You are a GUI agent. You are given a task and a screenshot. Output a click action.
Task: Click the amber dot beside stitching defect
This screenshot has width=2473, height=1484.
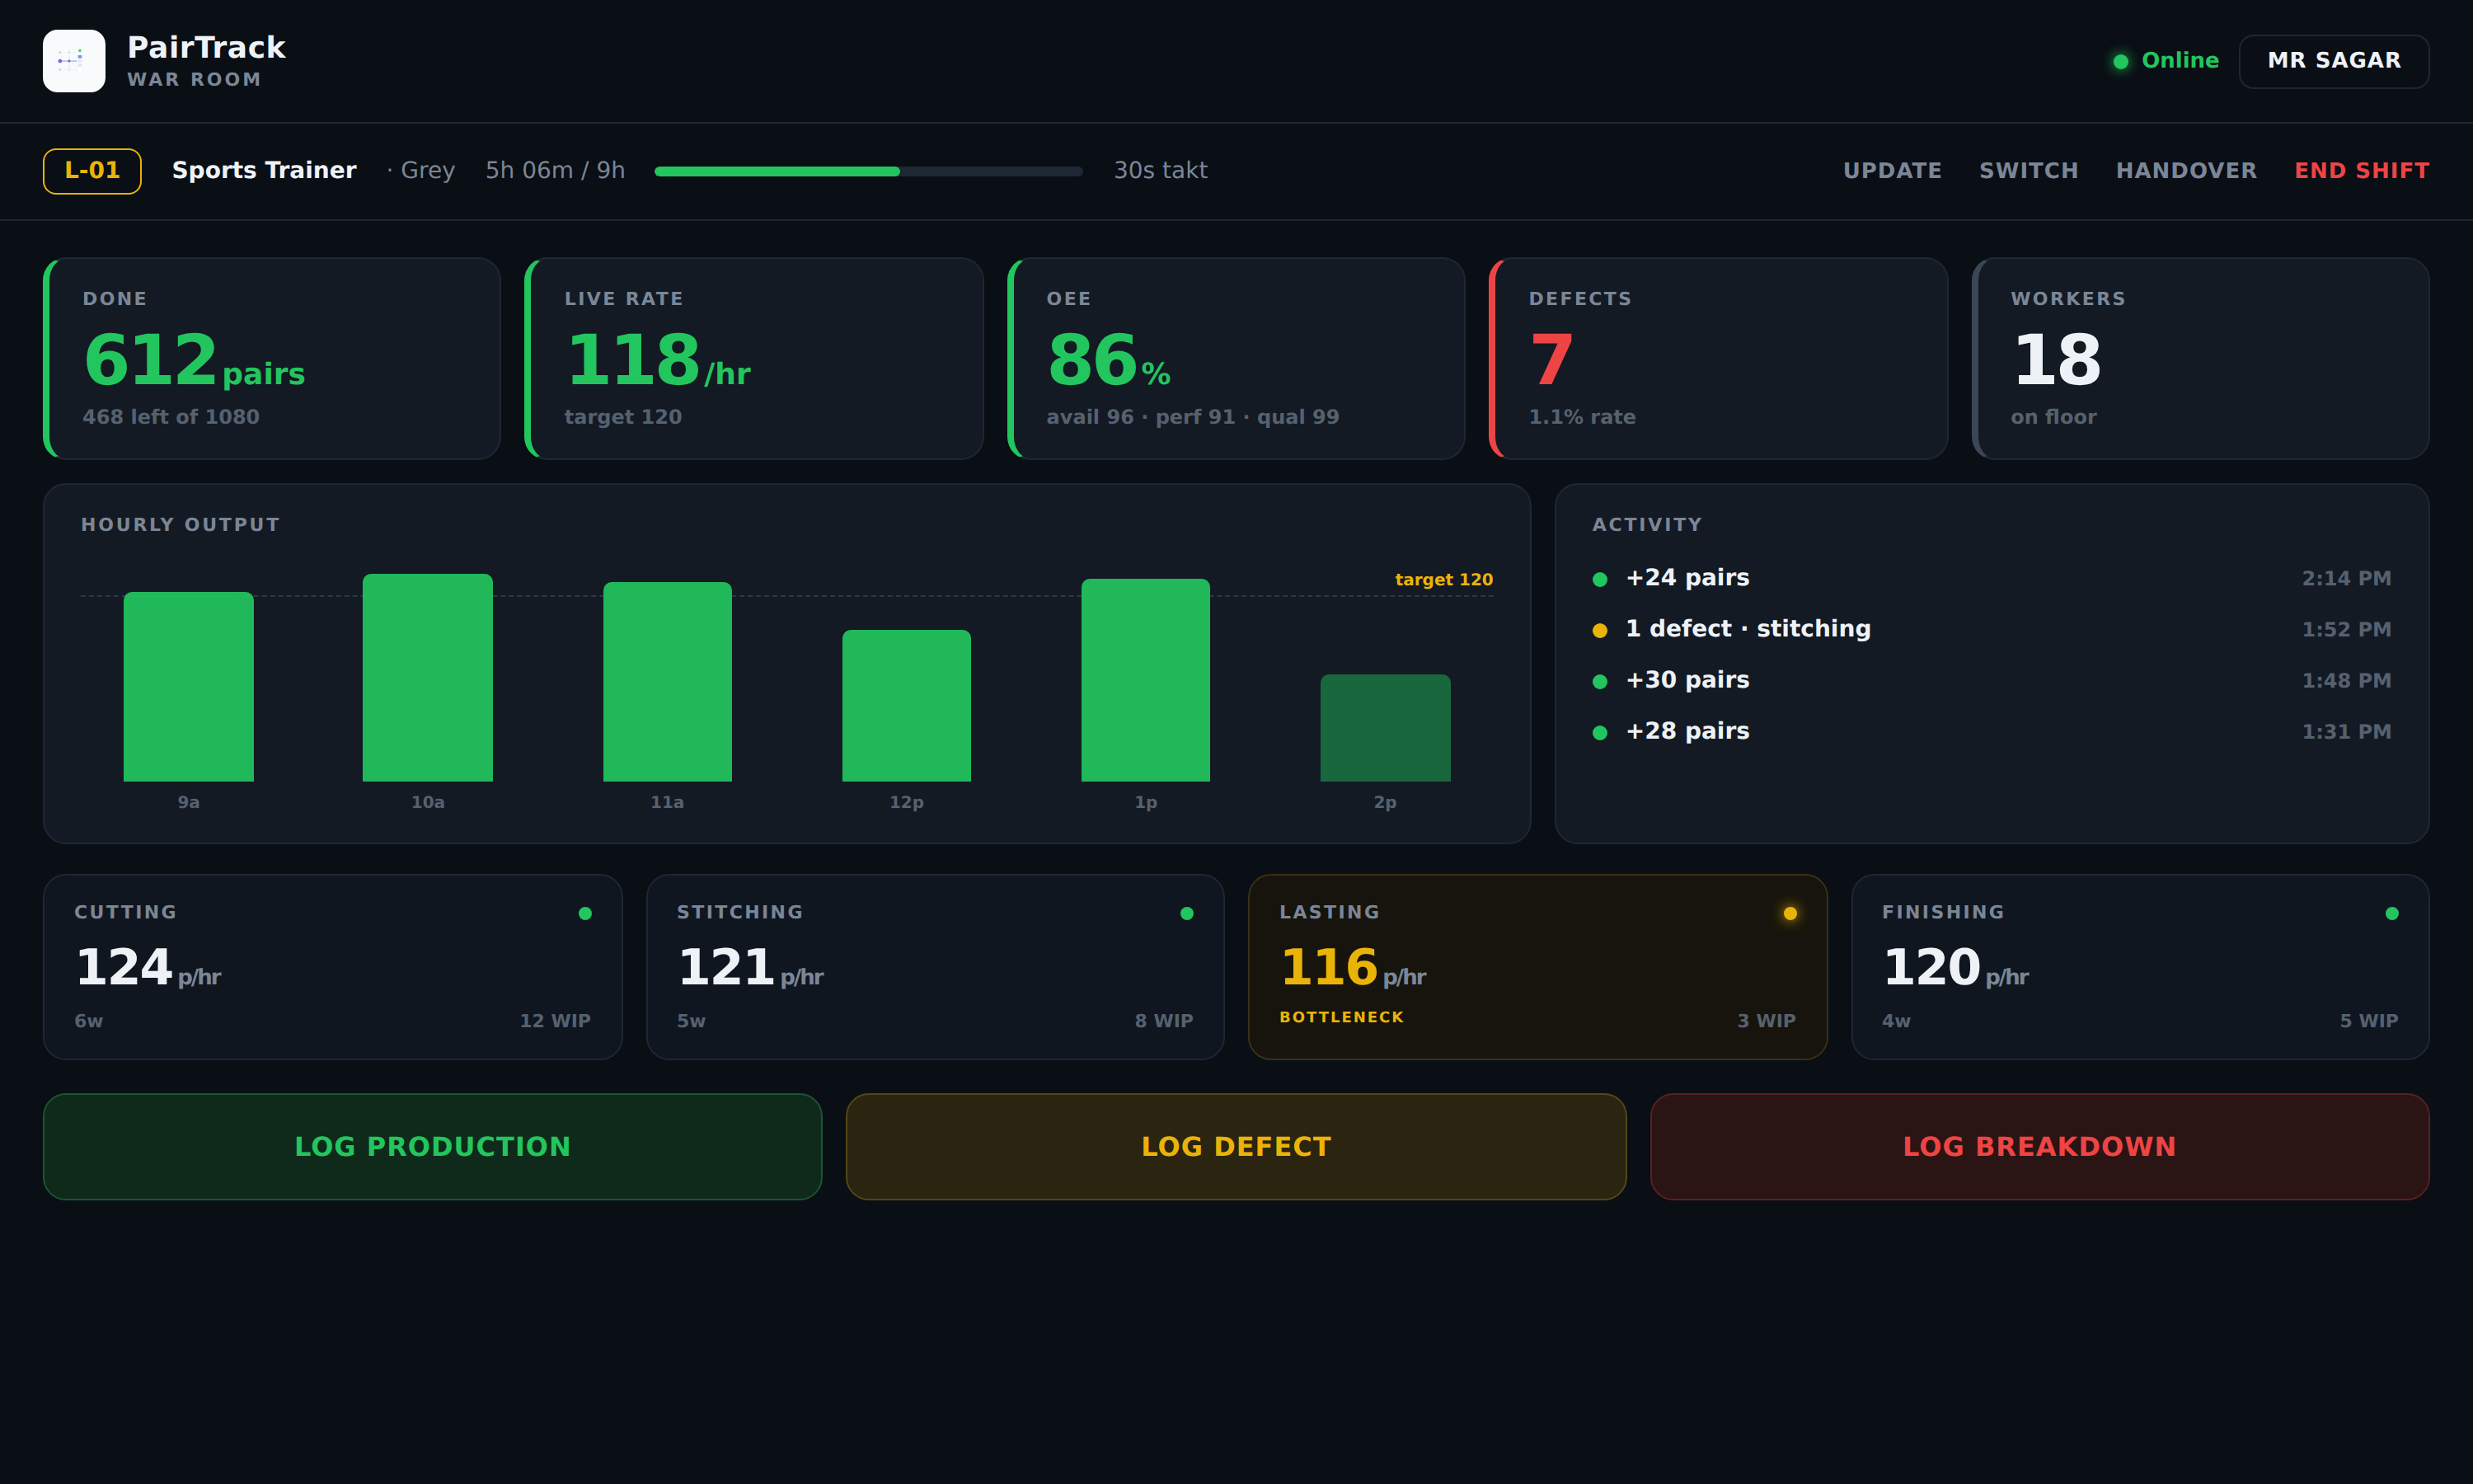tap(1599, 630)
